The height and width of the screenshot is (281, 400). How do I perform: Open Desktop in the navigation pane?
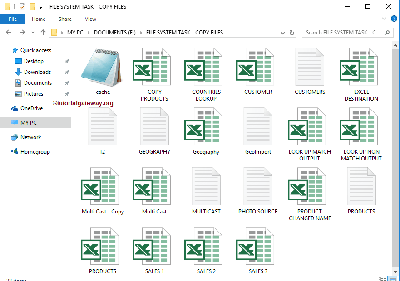[34, 61]
